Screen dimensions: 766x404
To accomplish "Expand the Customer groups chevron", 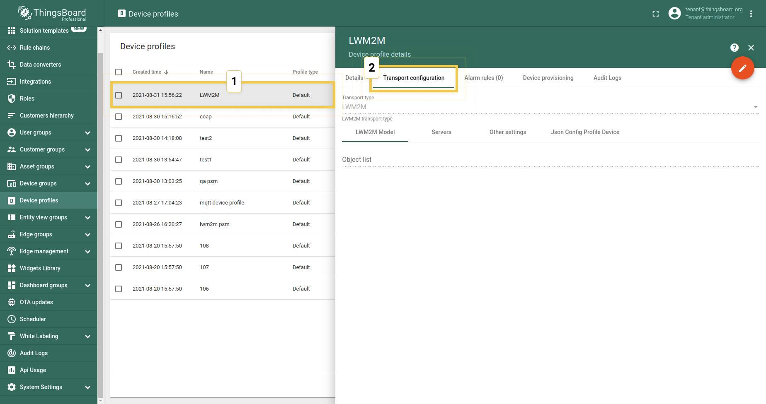I will [x=87, y=150].
